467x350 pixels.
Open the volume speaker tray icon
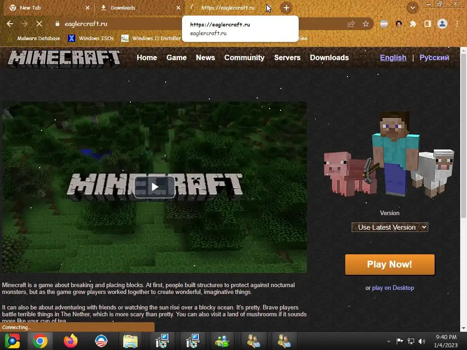(x=422, y=341)
